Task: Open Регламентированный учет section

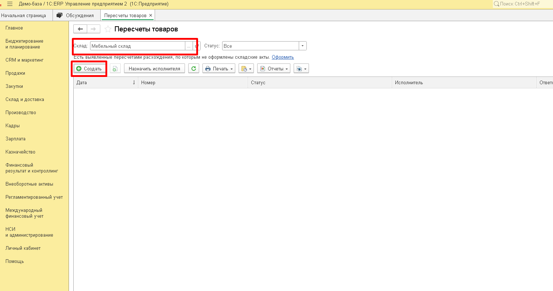Action: (x=34, y=197)
